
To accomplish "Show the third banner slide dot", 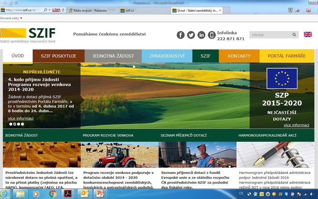I will click(x=18, y=124).
